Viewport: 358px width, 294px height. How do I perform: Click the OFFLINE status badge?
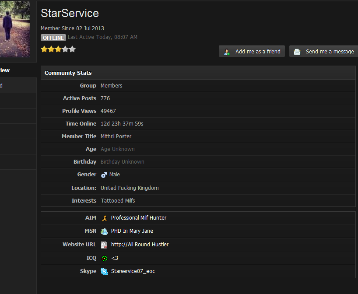[53, 38]
